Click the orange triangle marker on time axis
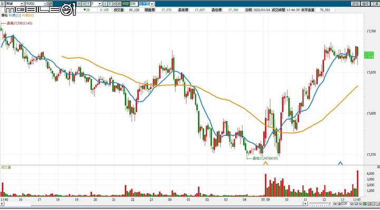Image resolution: width=380 pixels, height=210 pixels. tap(265, 163)
